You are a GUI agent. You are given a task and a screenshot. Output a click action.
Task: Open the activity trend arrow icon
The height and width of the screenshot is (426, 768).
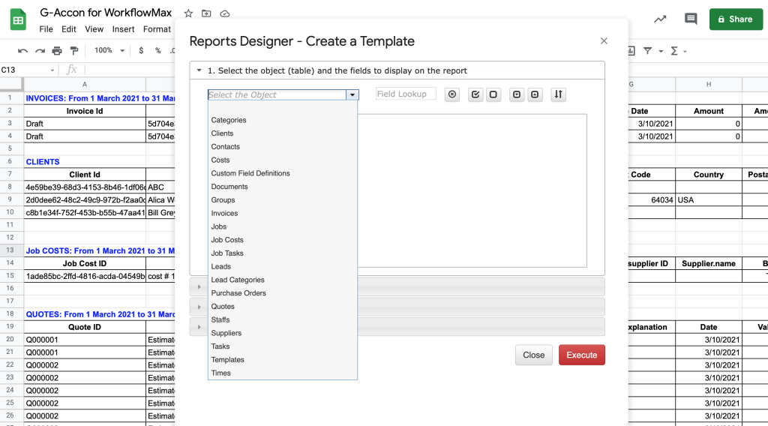tap(660, 19)
